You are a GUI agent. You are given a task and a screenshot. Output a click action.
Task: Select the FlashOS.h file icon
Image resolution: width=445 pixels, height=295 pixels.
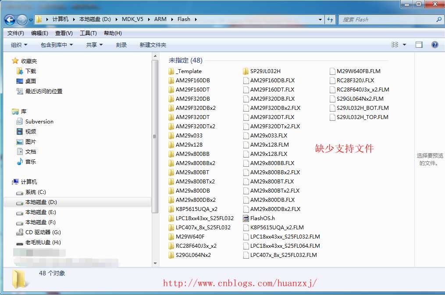(246, 218)
